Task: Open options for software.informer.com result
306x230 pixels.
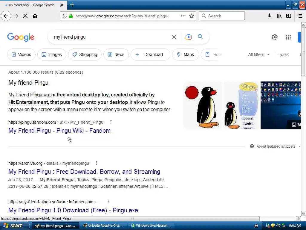Action: pyautogui.click(x=108, y=202)
